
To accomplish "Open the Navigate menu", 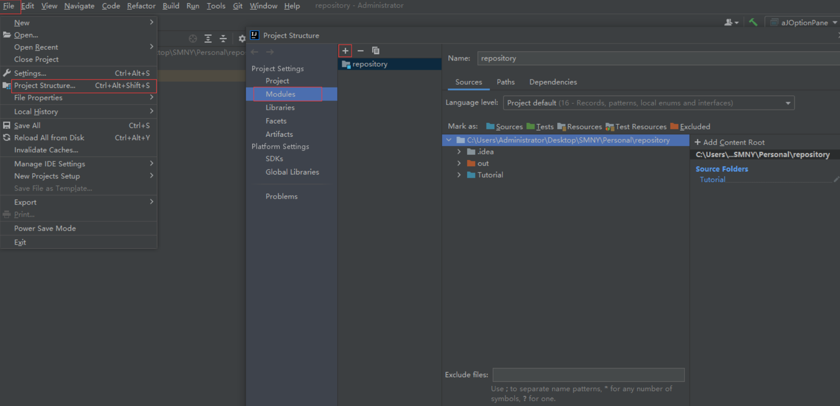I will (79, 6).
